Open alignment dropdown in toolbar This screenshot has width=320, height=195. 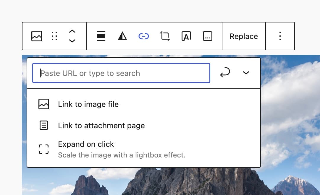101,36
